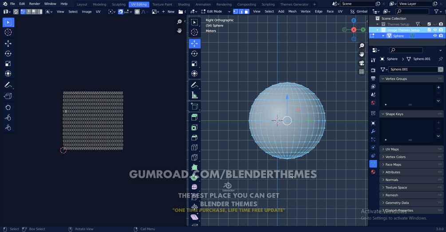Image resolution: width=446 pixels, height=232 pixels.
Task: Open outliner filter dropdown
Action: coord(438,12)
